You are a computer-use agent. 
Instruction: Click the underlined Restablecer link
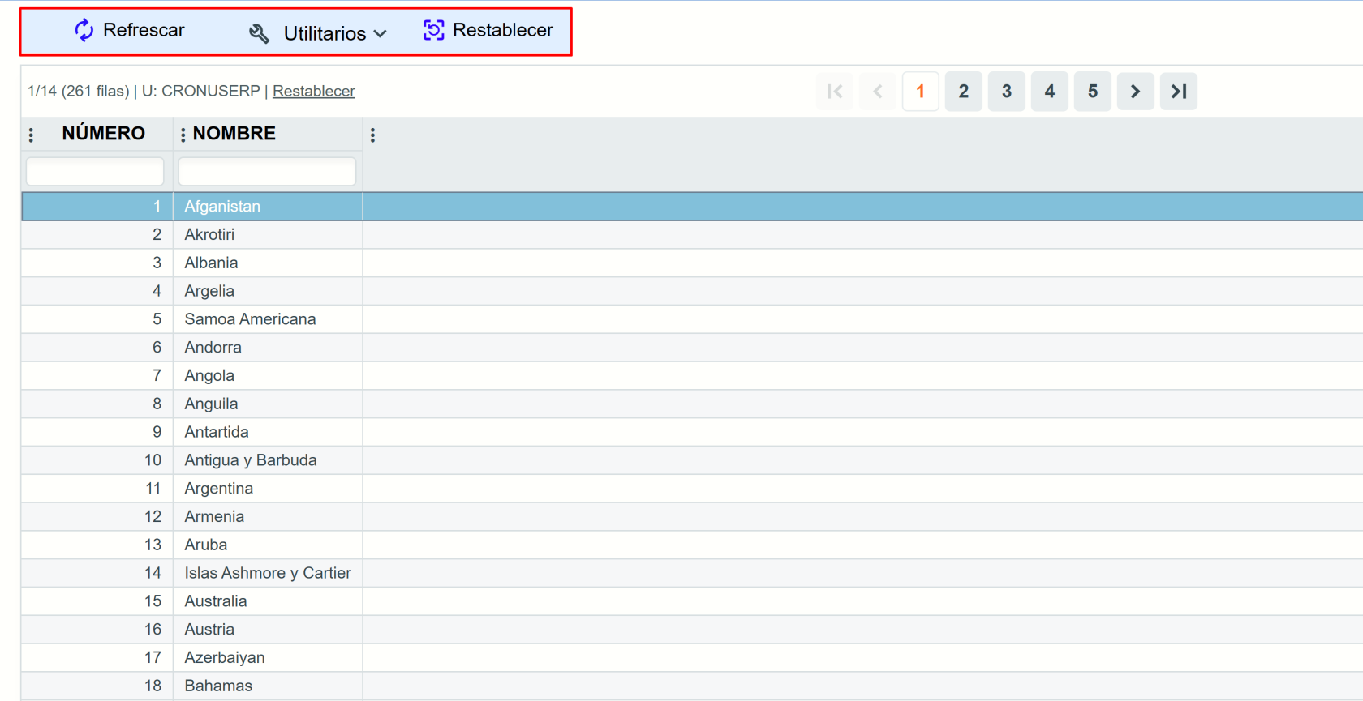point(314,91)
